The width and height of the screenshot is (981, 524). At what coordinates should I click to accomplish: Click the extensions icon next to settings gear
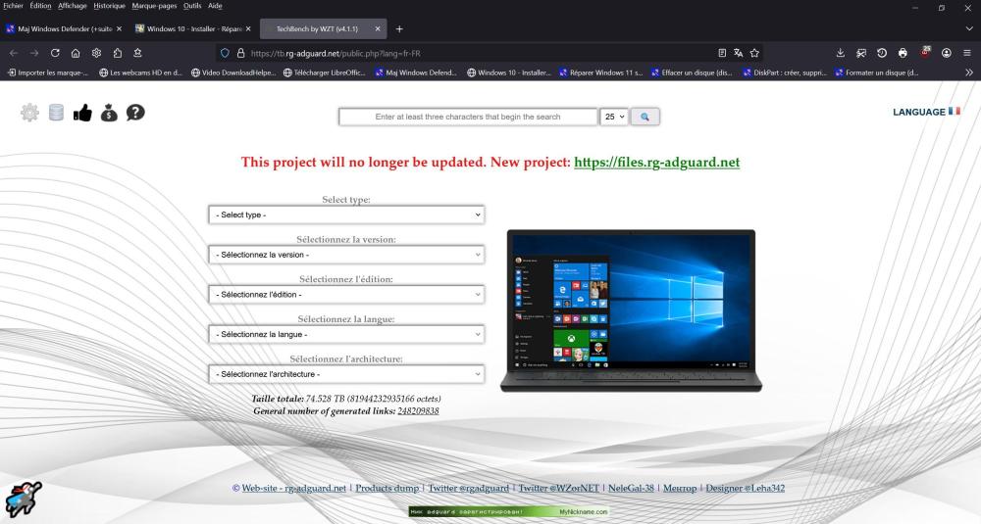click(117, 53)
